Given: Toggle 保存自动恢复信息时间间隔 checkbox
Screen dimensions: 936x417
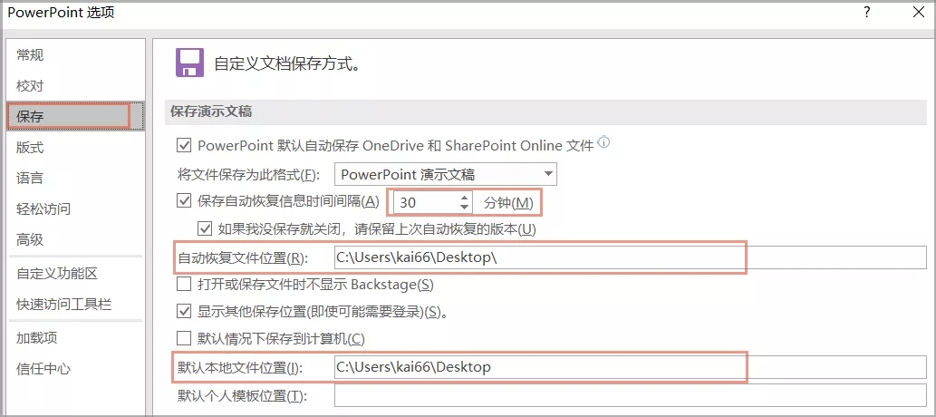Looking at the screenshot, I should tap(184, 201).
